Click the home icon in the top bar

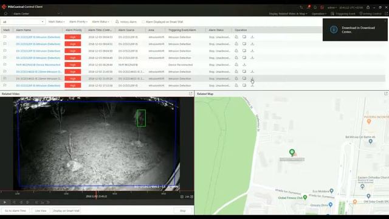(x=5, y=13)
